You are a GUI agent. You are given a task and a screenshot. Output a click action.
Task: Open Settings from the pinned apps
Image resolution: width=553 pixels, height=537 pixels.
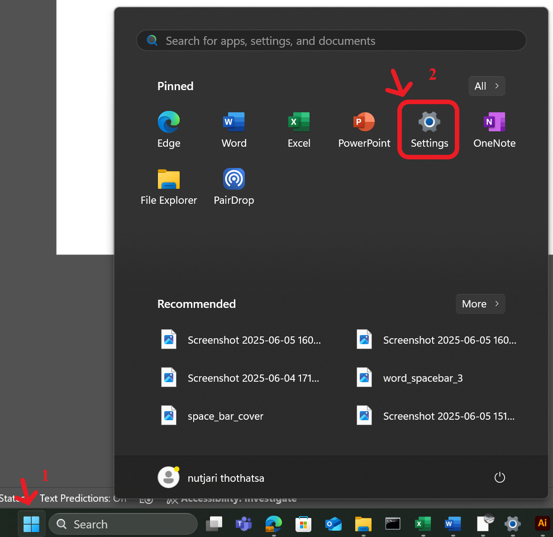pos(429,129)
